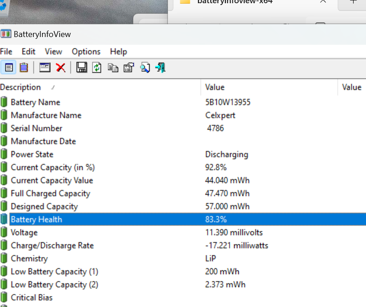366x307 pixels.
Task: Refresh battery data with green arrows icon
Action: [97, 68]
